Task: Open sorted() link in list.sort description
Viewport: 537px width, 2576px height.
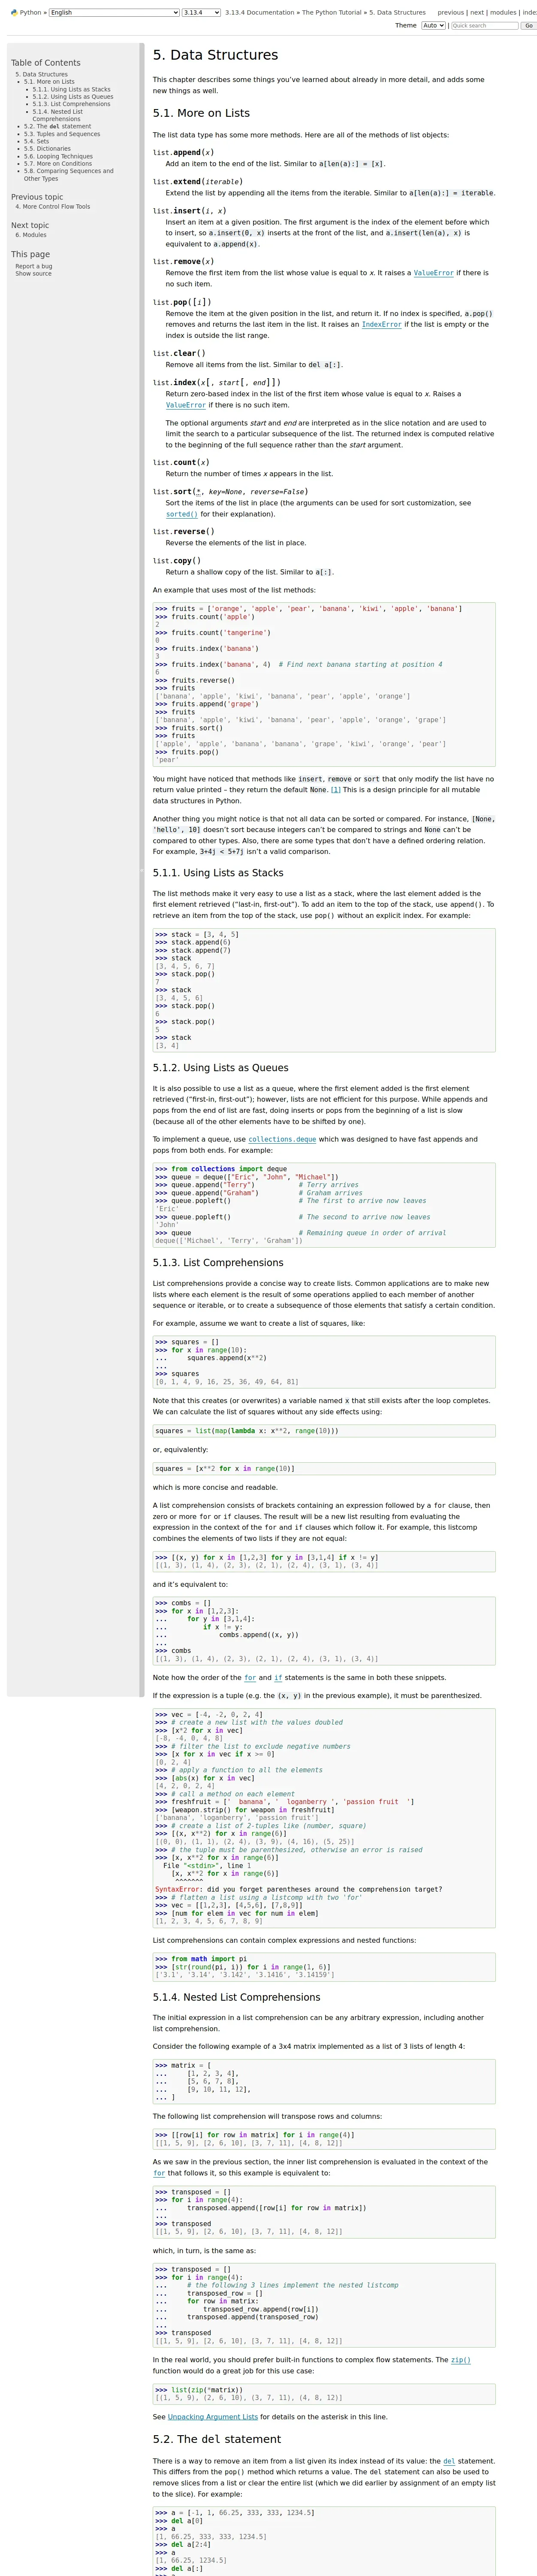Action: coord(182,514)
